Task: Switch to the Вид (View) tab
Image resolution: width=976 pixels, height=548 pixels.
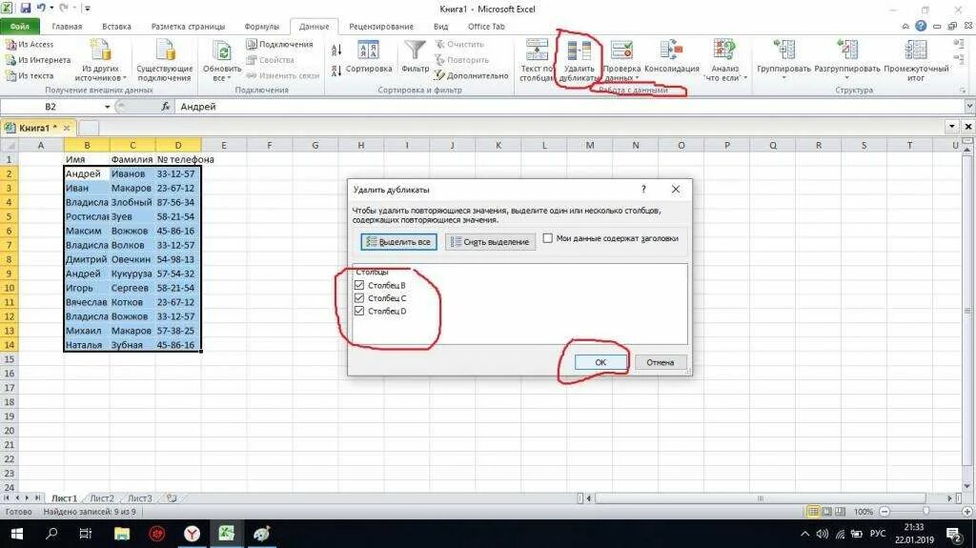Action: click(440, 27)
